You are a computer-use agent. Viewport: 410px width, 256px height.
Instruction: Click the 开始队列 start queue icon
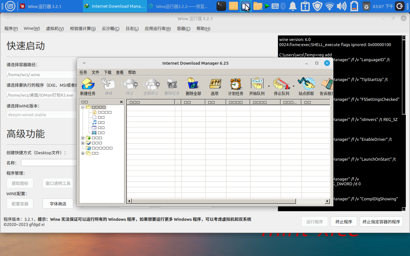pos(257,84)
